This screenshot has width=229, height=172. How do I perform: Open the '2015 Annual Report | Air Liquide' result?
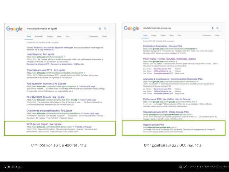[x=44, y=124]
